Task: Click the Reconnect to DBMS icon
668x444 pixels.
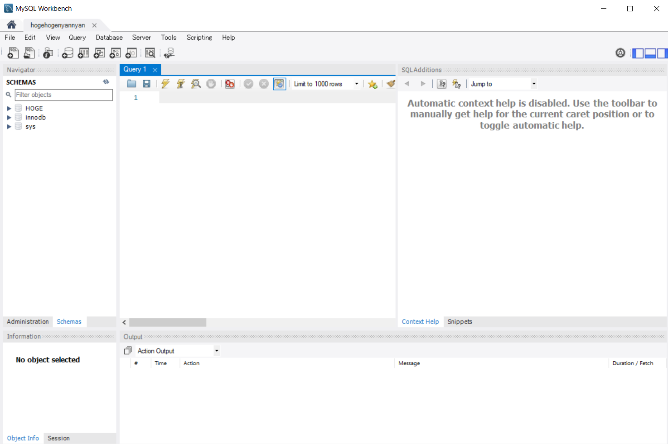Action: pos(169,53)
